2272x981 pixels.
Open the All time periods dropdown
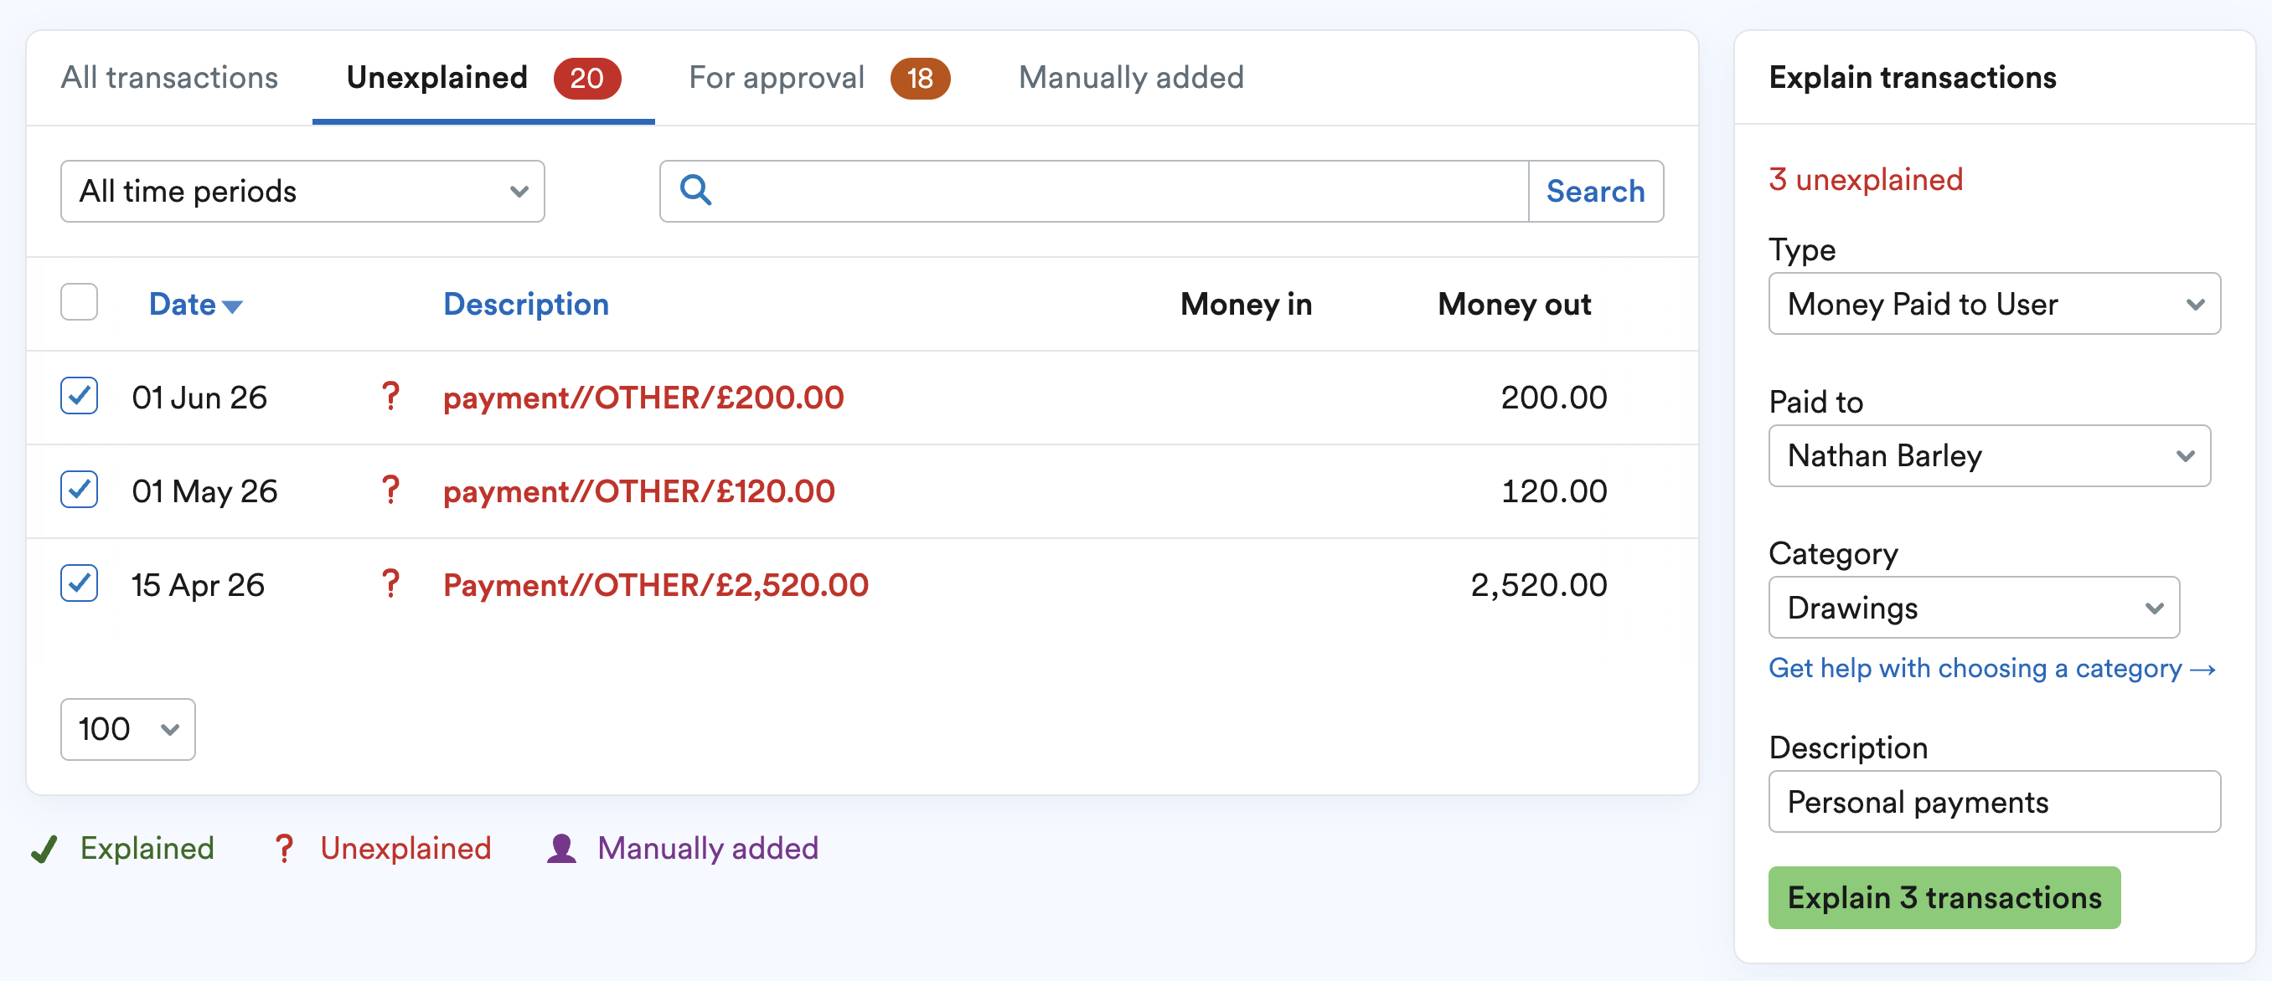click(x=302, y=192)
